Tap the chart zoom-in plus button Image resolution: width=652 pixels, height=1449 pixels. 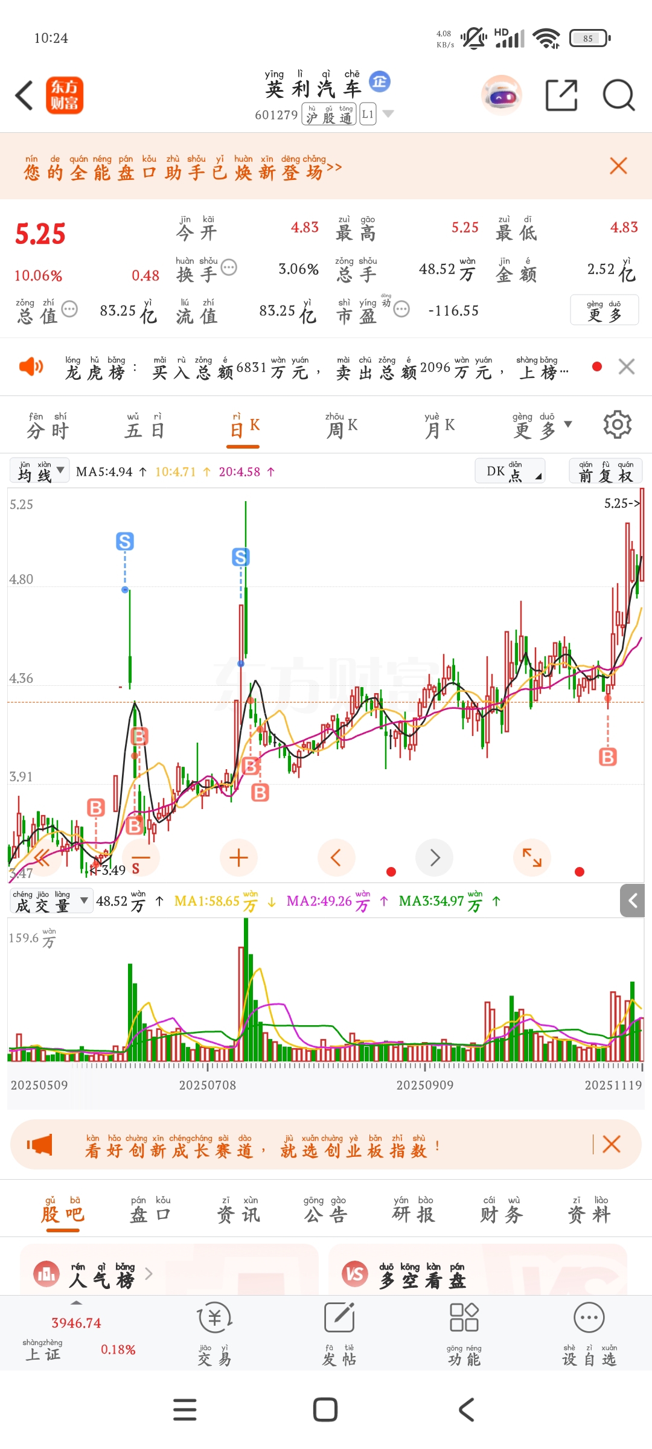(x=238, y=857)
